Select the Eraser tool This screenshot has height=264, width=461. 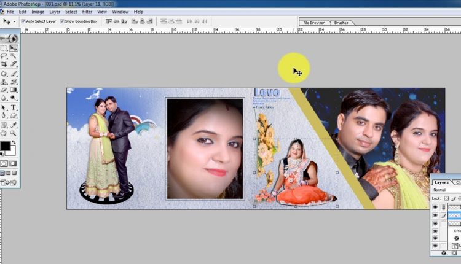pos(4,90)
